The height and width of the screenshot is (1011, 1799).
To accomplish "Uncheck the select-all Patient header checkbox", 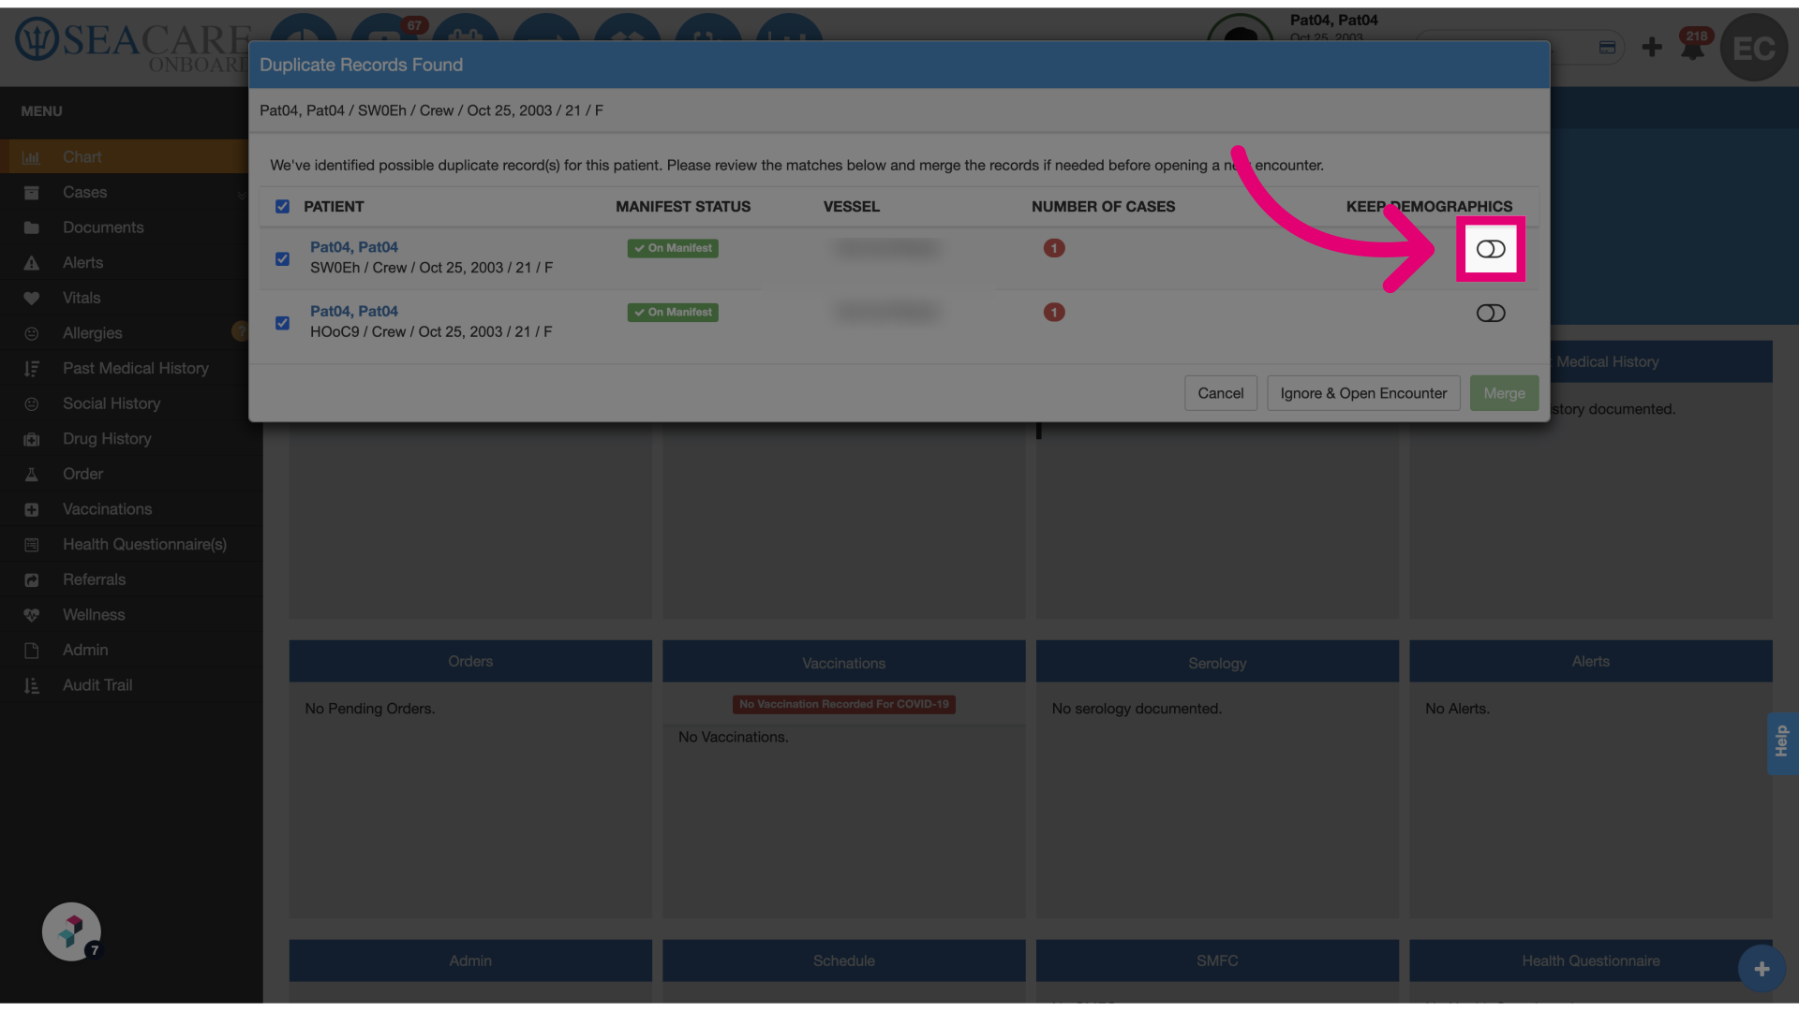I will [x=282, y=207].
